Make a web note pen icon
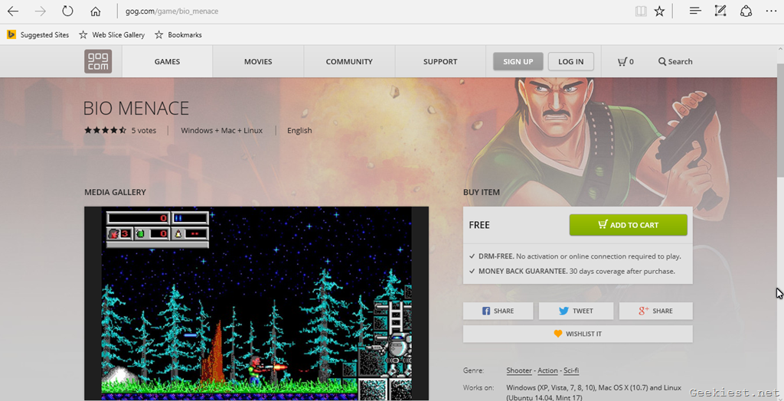This screenshot has height=401, width=784. (720, 11)
